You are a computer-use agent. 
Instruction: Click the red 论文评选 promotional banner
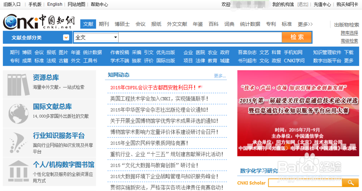[298, 113]
